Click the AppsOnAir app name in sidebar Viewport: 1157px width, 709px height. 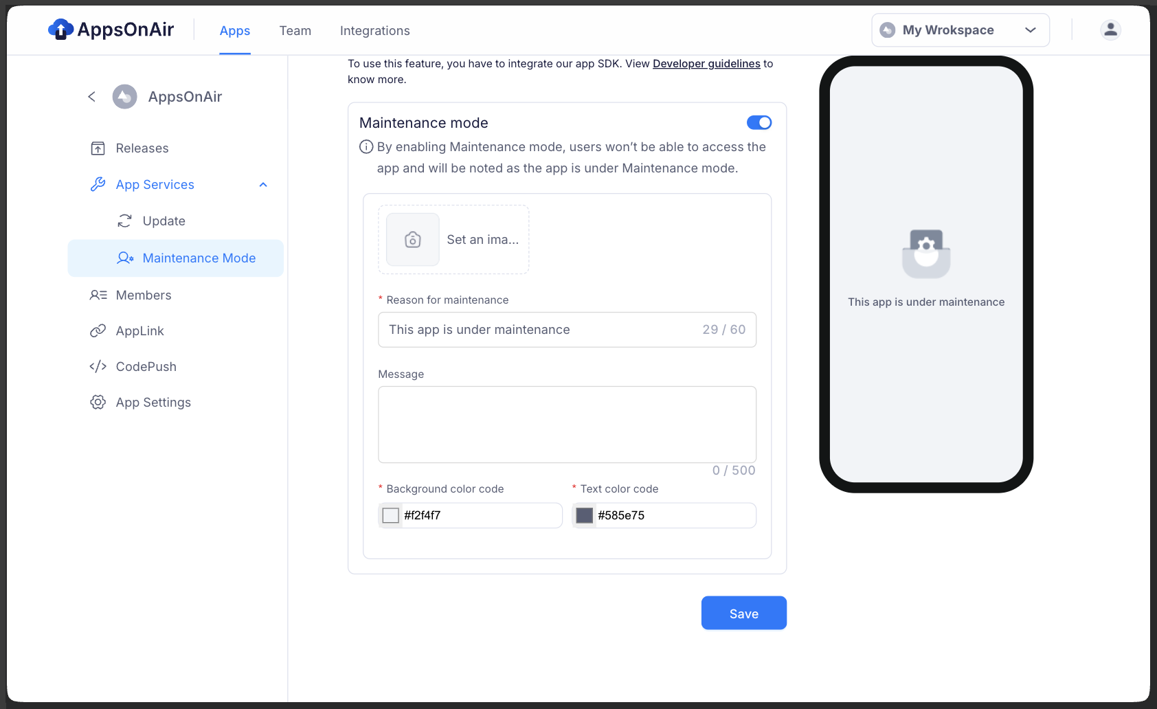tap(186, 97)
